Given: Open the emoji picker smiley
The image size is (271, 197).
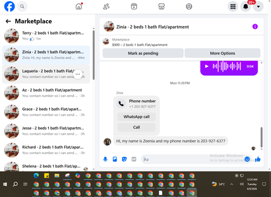Looking at the screenshot, I should pos(247,159).
